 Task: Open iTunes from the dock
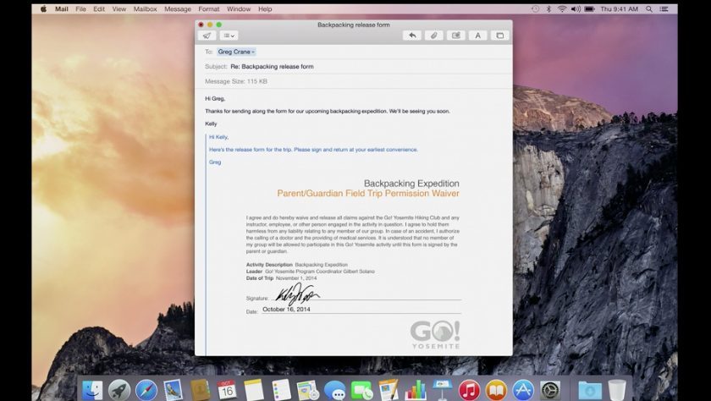pos(469,389)
